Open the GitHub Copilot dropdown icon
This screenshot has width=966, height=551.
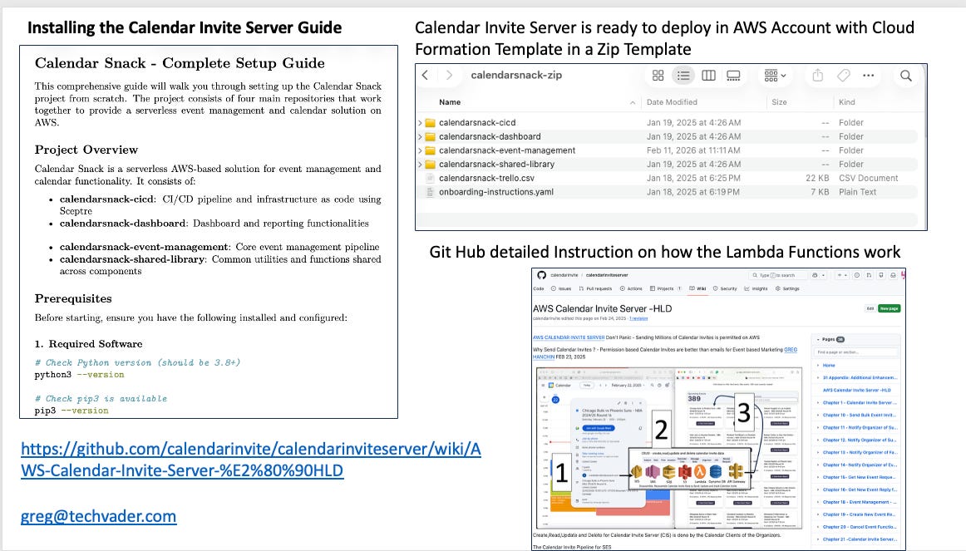coord(819,275)
